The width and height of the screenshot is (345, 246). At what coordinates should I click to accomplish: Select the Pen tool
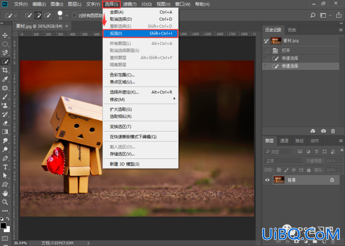coord(5,158)
